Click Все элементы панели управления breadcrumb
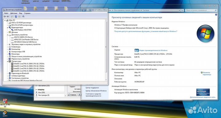This screenshot has height=118, width=221. pyautogui.click(x=127, y=10)
